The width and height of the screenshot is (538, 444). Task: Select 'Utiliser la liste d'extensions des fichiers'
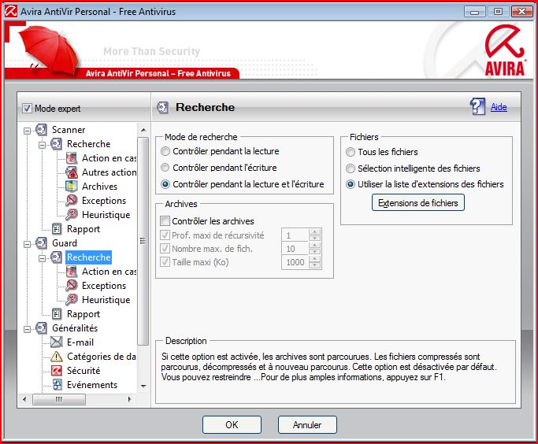[351, 184]
